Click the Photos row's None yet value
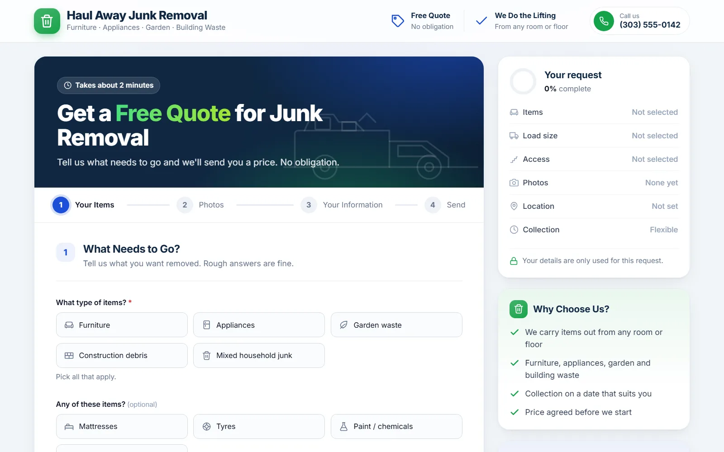 662,183
